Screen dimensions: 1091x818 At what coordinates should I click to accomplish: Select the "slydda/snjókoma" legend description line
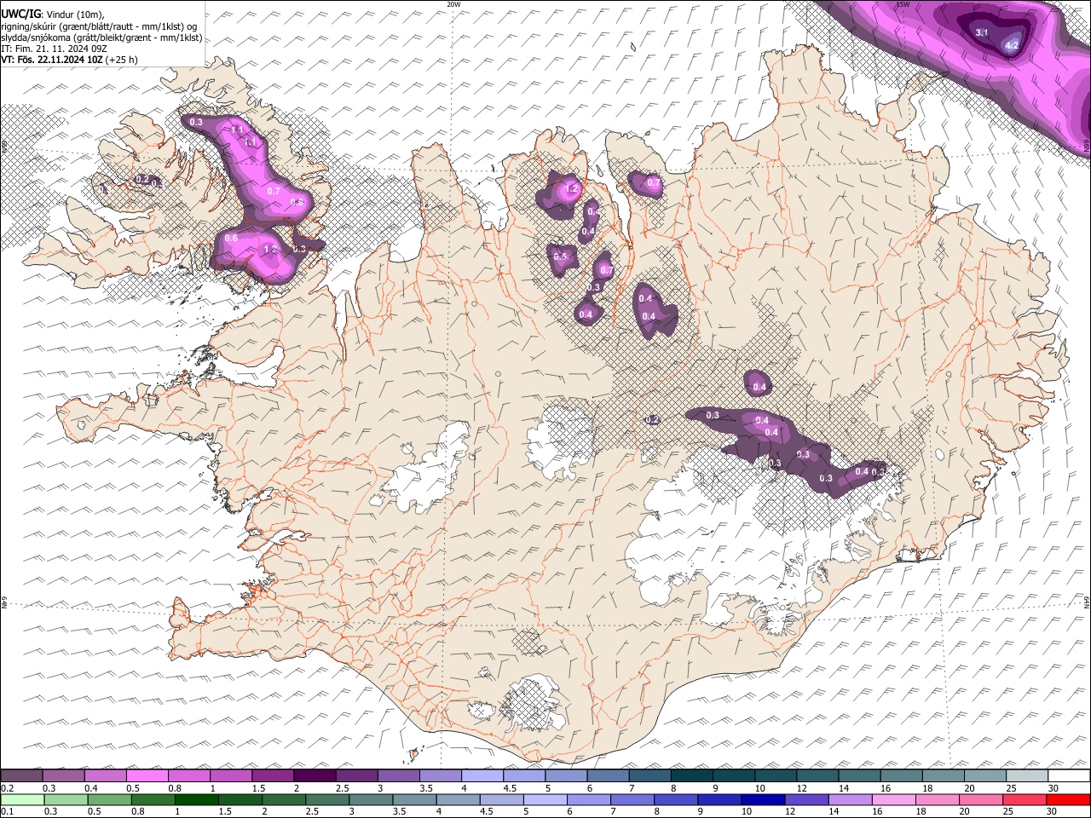[x=101, y=37]
